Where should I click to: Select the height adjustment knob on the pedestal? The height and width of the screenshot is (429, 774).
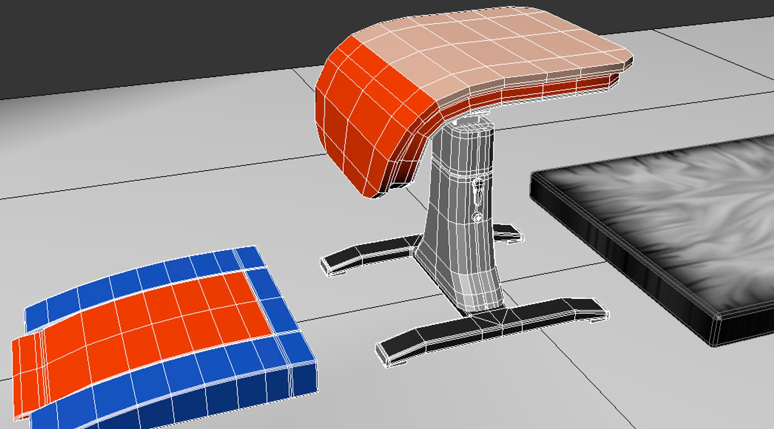tap(478, 185)
